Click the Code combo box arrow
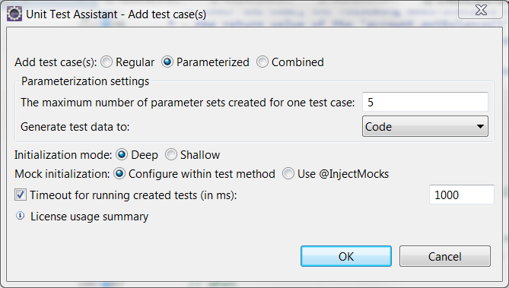The width and height of the screenshot is (509, 288). pyautogui.click(x=480, y=126)
